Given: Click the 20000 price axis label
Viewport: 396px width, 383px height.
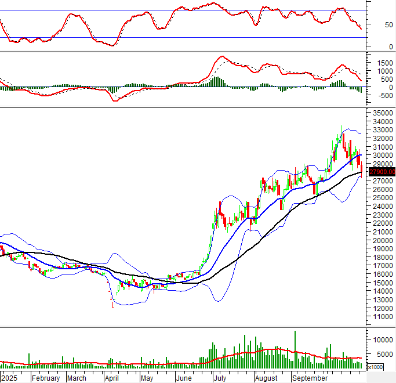Looking at the screenshot, I should pos(383,240).
